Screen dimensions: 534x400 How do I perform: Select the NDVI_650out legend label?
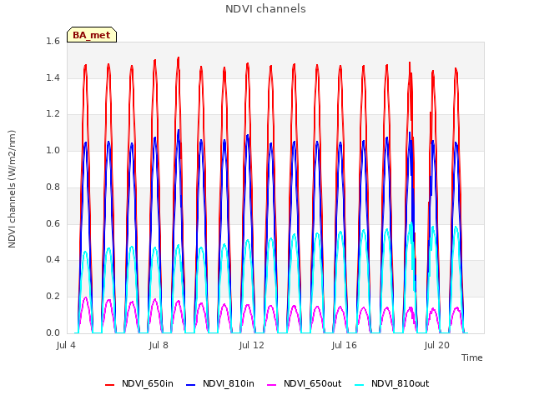313,383
